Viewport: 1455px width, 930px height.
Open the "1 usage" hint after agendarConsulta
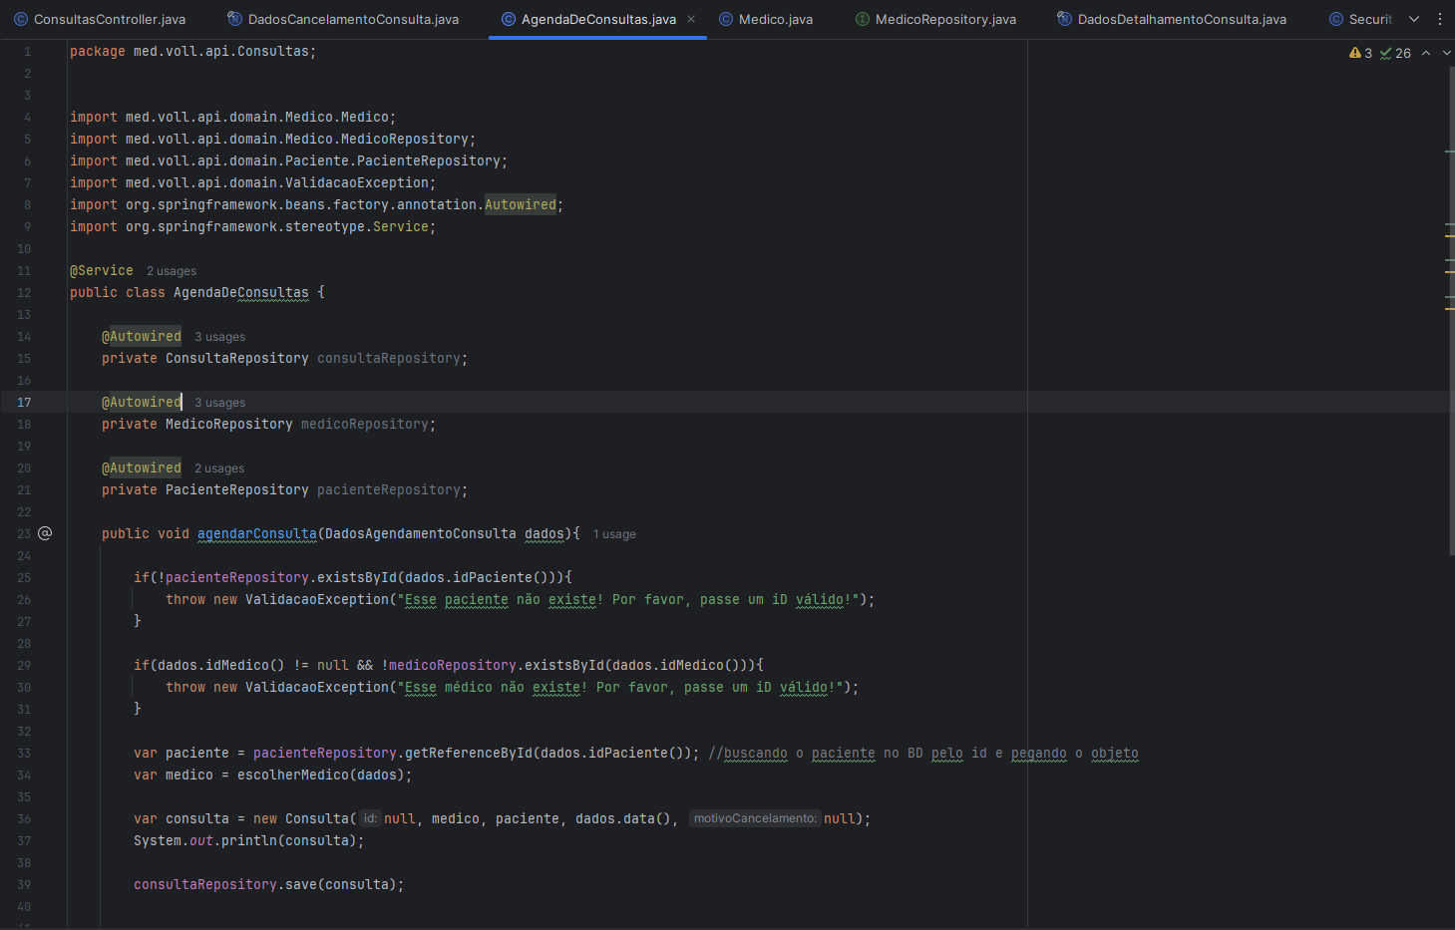(614, 534)
